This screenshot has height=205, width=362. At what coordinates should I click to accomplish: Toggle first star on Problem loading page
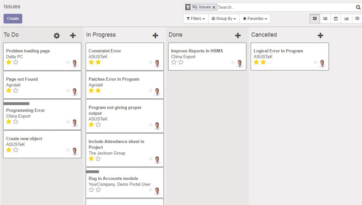click(9, 62)
